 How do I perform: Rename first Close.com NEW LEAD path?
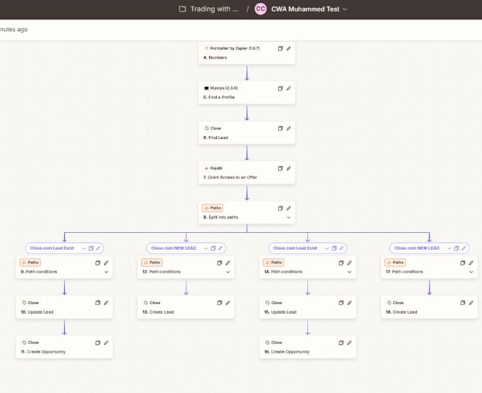pyautogui.click(x=220, y=248)
